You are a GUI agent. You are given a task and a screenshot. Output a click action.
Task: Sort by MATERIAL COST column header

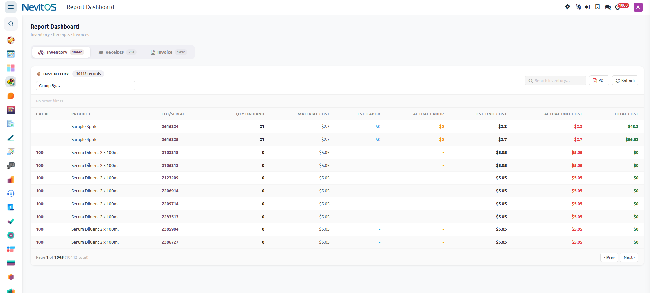[x=313, y=114]
